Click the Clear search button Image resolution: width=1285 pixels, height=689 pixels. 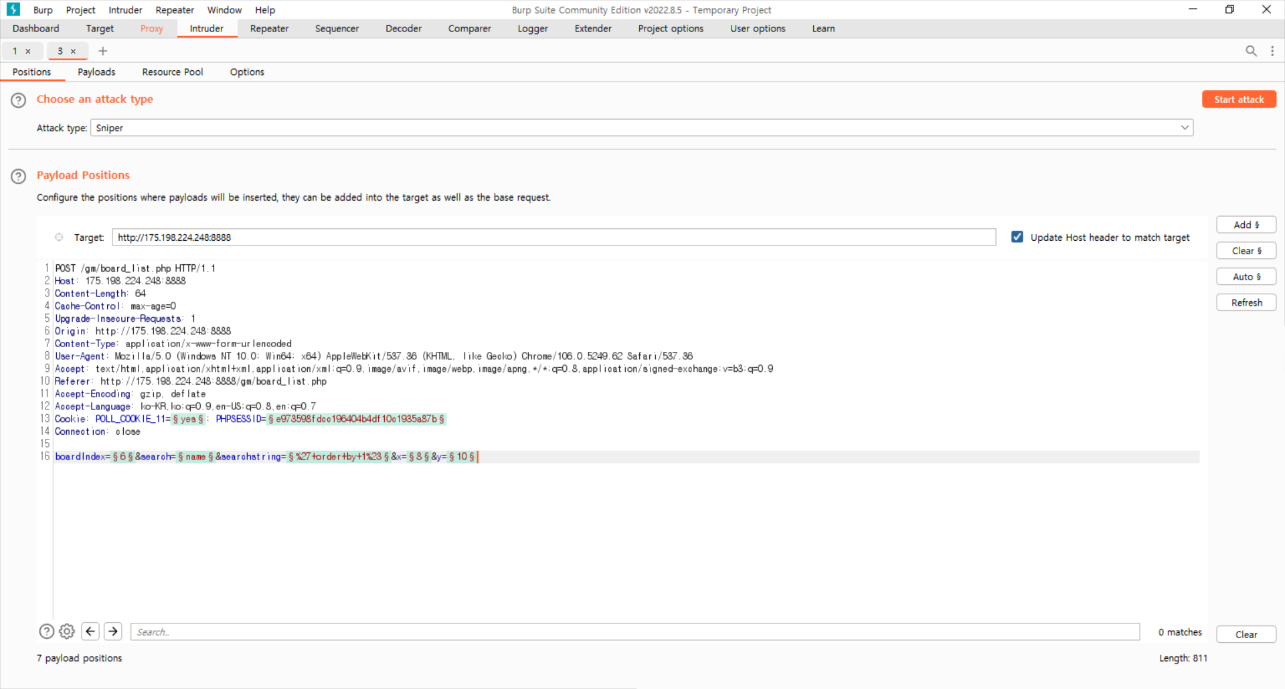(x=1246, y=635)
